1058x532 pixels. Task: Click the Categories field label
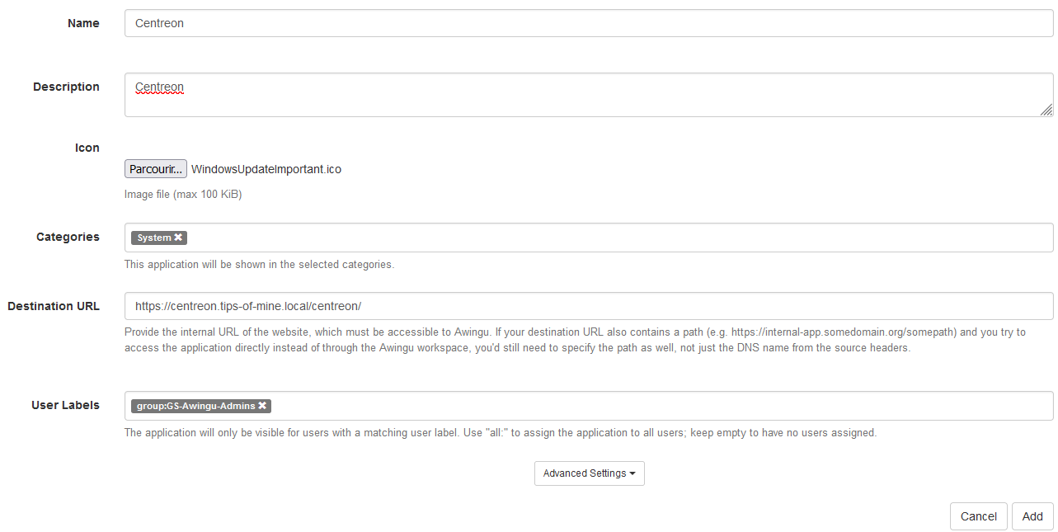point(68,237)
